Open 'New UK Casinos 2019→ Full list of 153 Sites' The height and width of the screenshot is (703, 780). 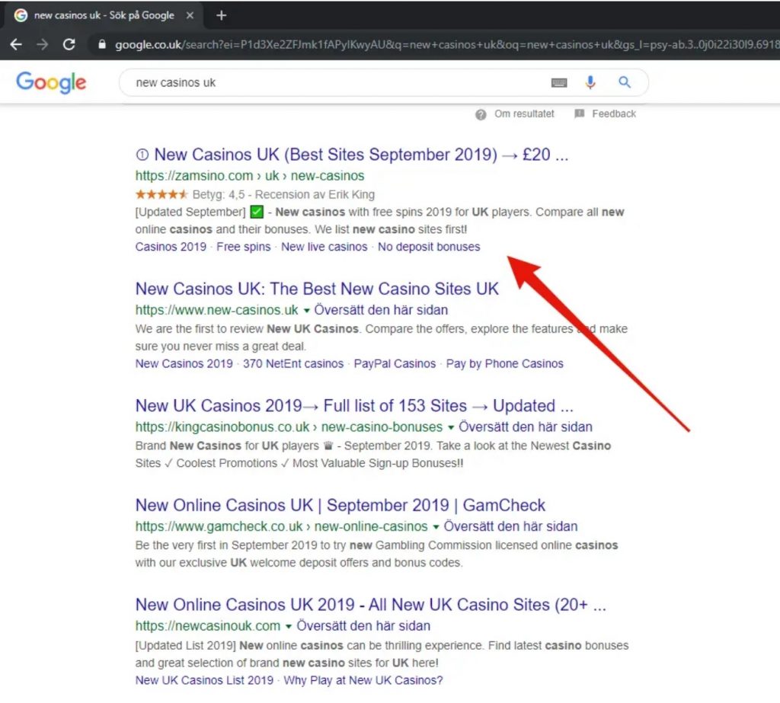click(x=354, y=405)
